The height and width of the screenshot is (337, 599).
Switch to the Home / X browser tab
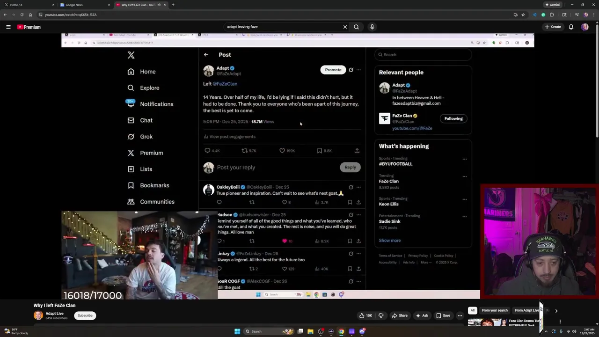click(x=28, y=5)
